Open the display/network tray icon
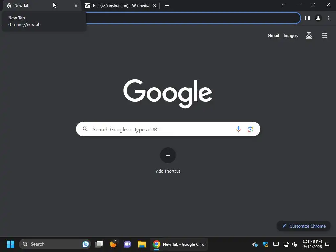 [x=286, y=244]
